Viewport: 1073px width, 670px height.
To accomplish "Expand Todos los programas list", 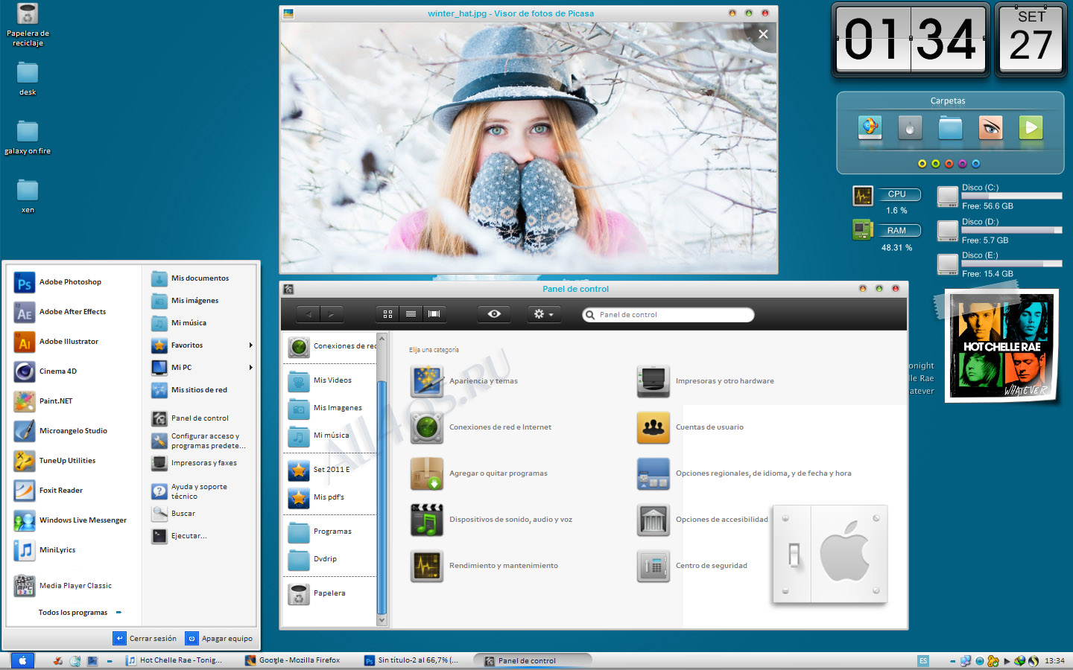I will 73,613.
